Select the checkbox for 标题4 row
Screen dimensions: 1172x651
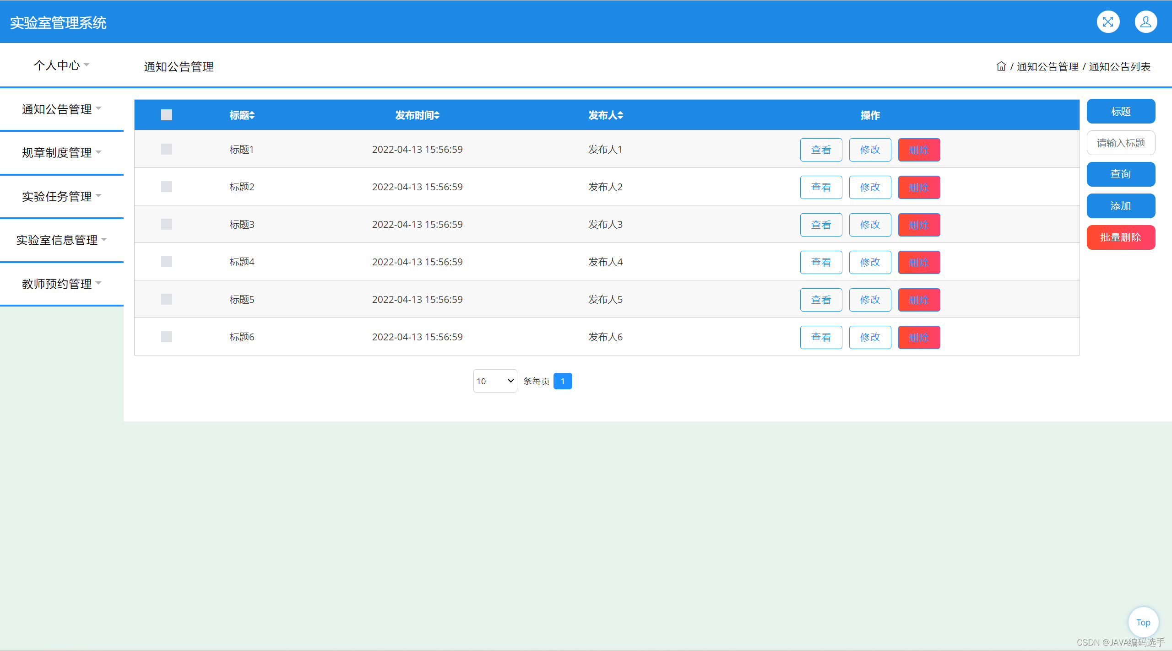pyautogui.click(x=167, y=262)
